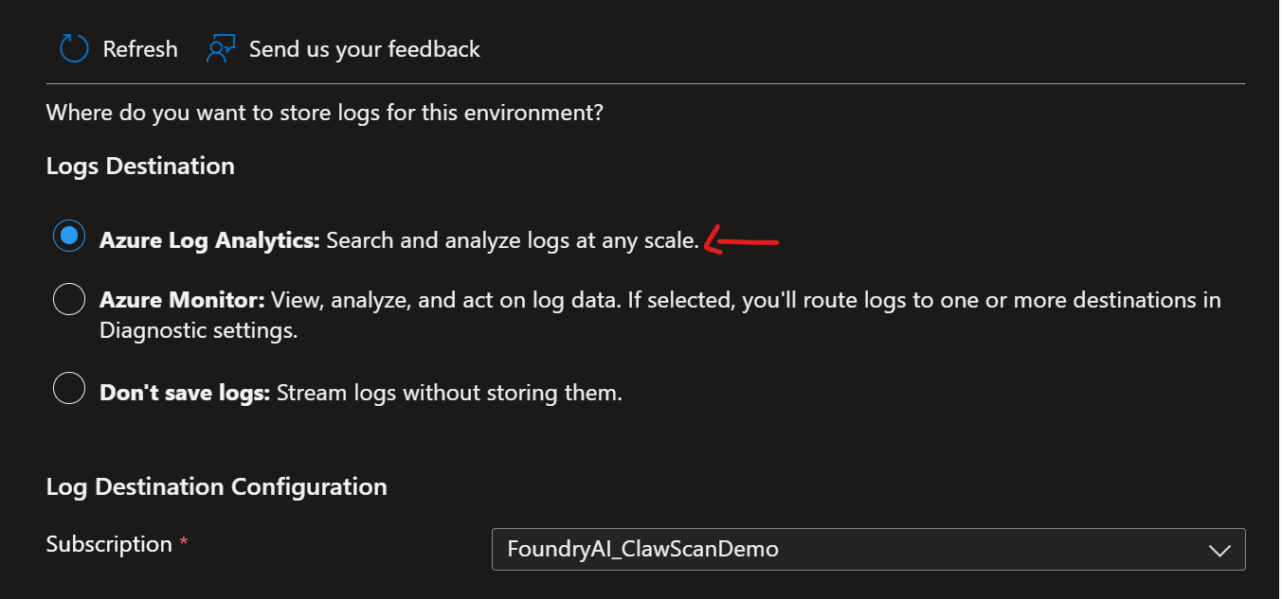Click the Log Destination Configuration heading
The image size is (1282, 599).
pos(216,487)
